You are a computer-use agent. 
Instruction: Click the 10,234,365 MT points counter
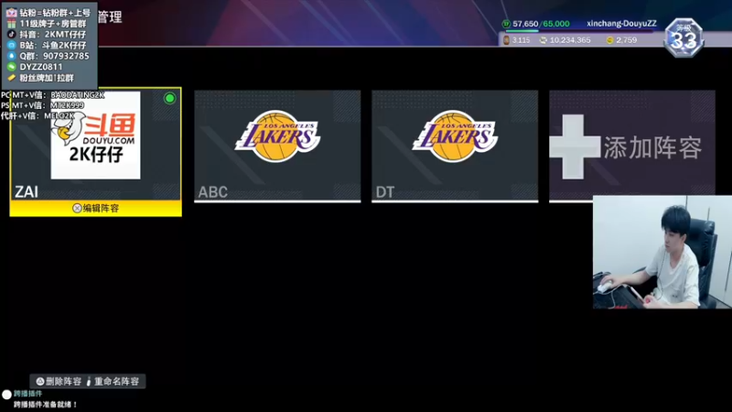(570, 40)
